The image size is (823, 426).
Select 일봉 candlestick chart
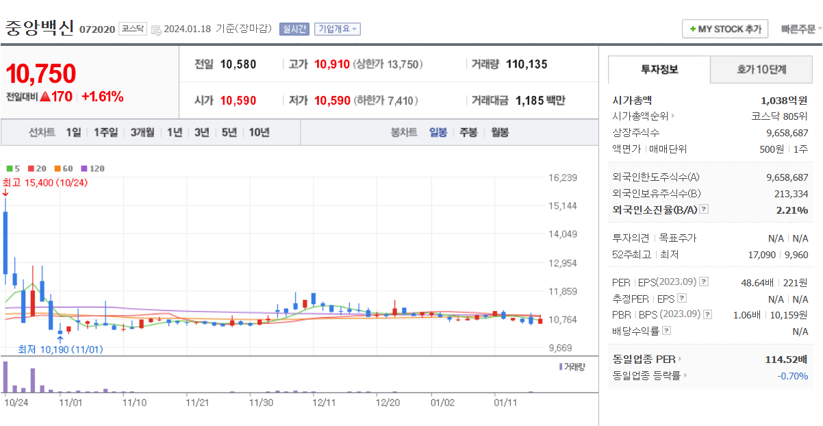point(438,133)
